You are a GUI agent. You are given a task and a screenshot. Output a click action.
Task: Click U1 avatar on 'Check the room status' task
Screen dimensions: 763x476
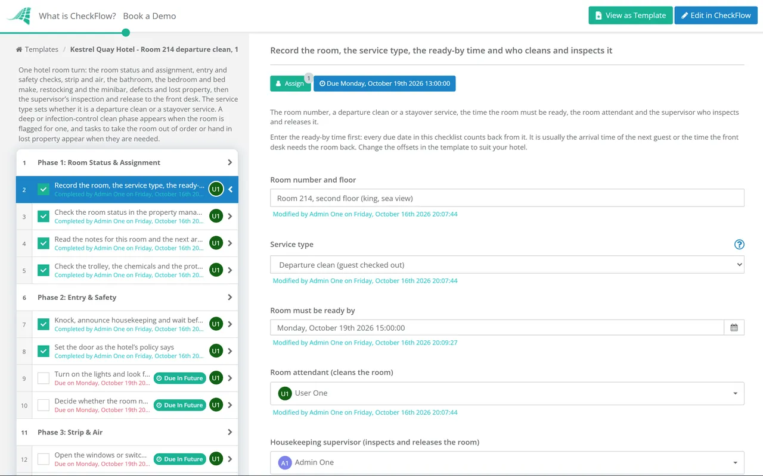click(216, 216)
